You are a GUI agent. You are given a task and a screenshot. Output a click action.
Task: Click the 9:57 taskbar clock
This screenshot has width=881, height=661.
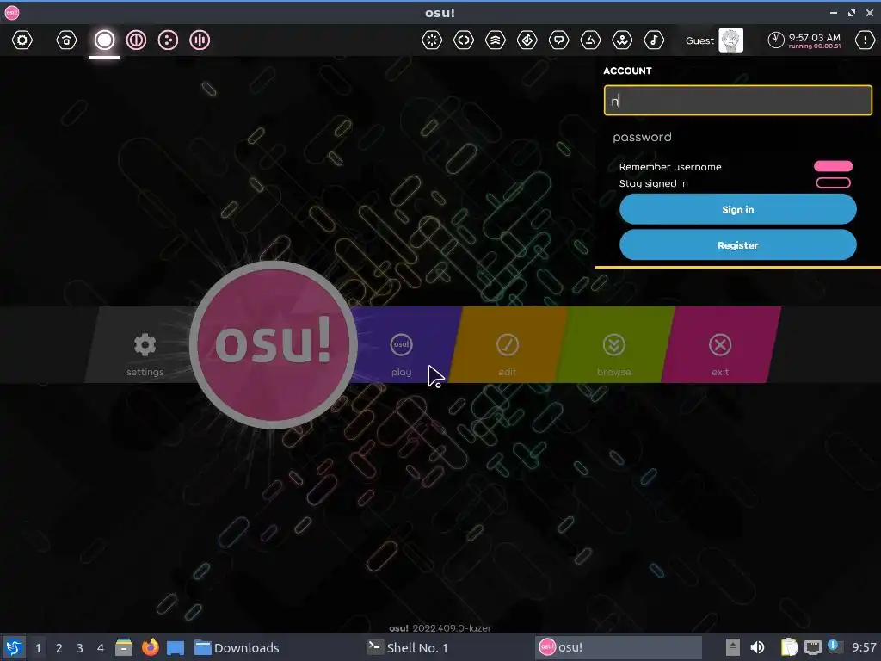[x=864, y=647]
